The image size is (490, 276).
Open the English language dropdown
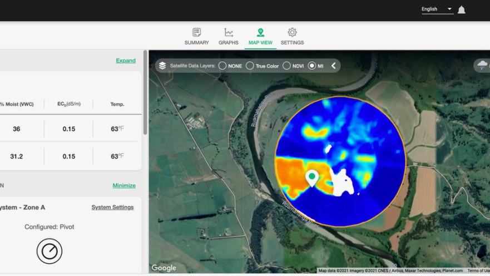pos(437,9)
